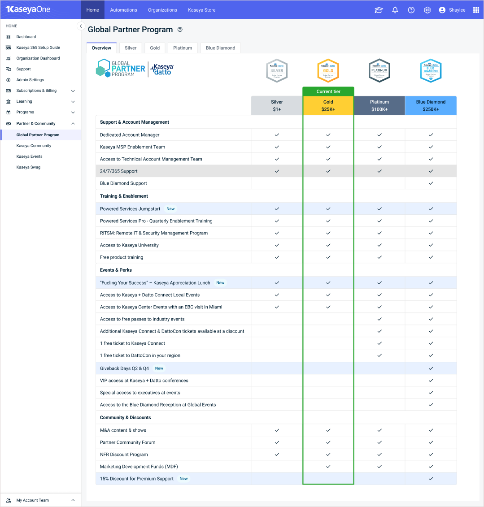Screen dimensions: 484x507
Task: Click the Marketing Development Funds (MDF) row
Action: pos(276,467)
